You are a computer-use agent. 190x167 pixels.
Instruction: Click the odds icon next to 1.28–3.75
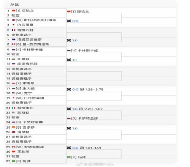(82, 90)
